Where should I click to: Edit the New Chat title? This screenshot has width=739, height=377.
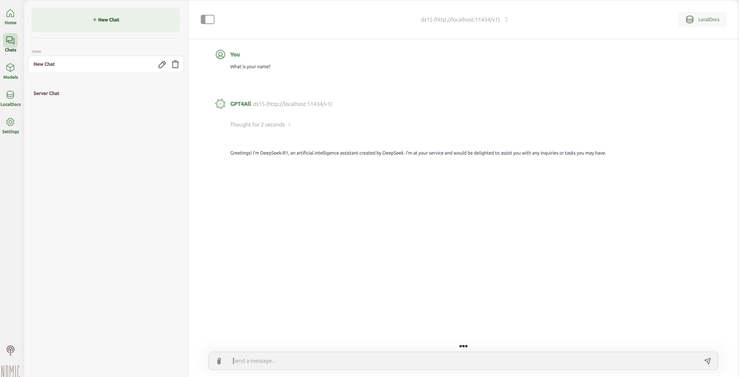(162, 65)
